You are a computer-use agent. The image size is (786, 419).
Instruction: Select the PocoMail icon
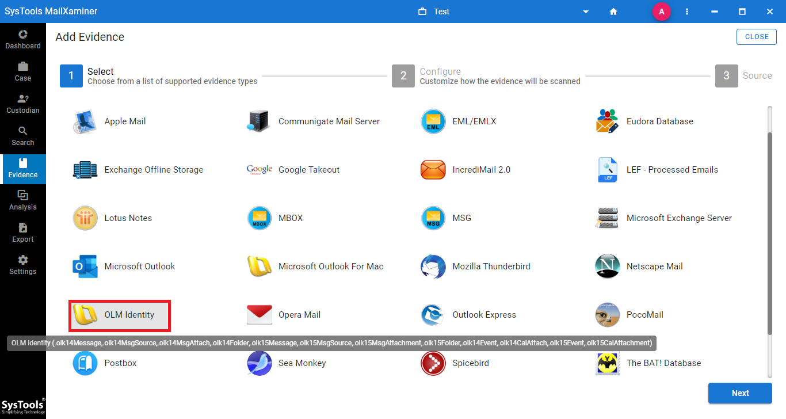tap(607, 315)
